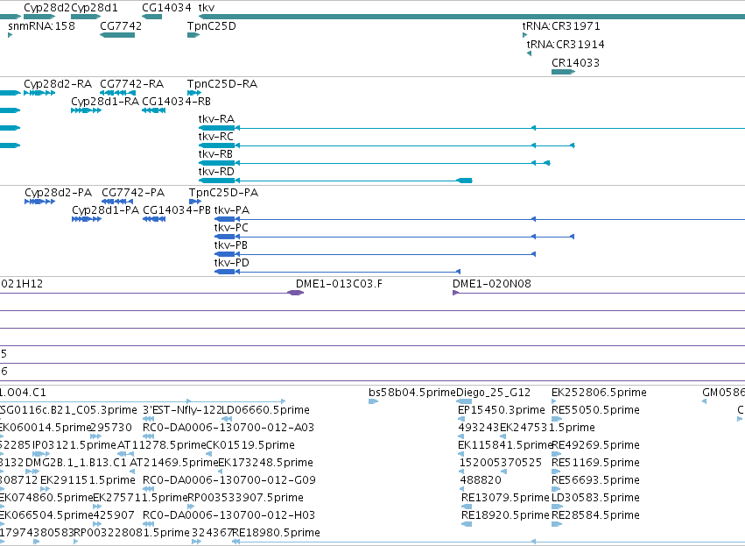745x546 pixels.
Task: Click the RE18980.5prime EST
Action: 488,542
